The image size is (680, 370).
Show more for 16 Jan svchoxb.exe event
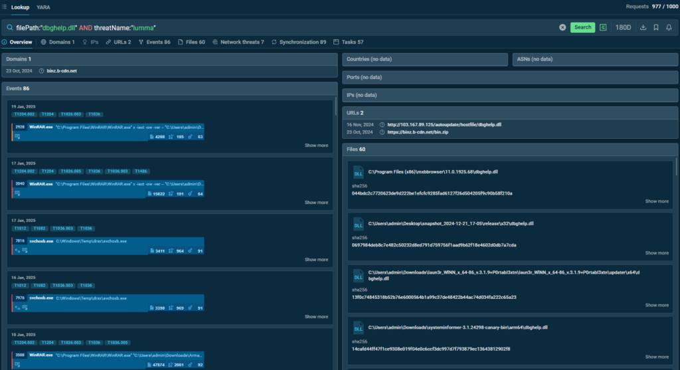click(x=316, y=317)
